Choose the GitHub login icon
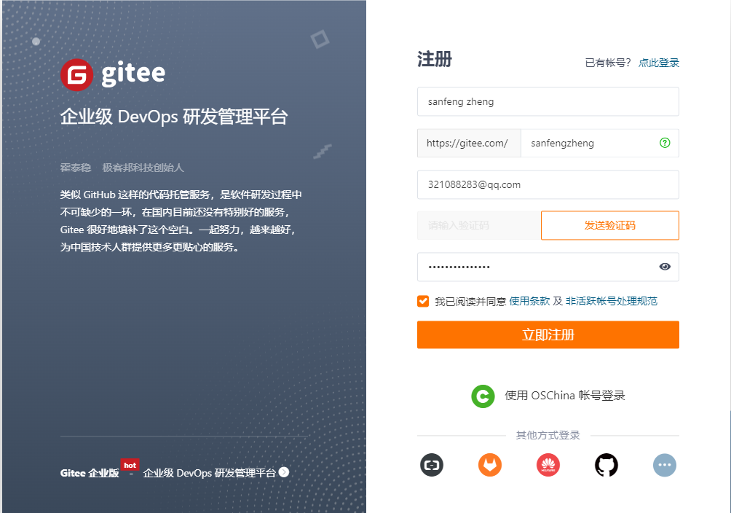Image resolution: width=731 pixels, height=513 pixels. (606, 465)
